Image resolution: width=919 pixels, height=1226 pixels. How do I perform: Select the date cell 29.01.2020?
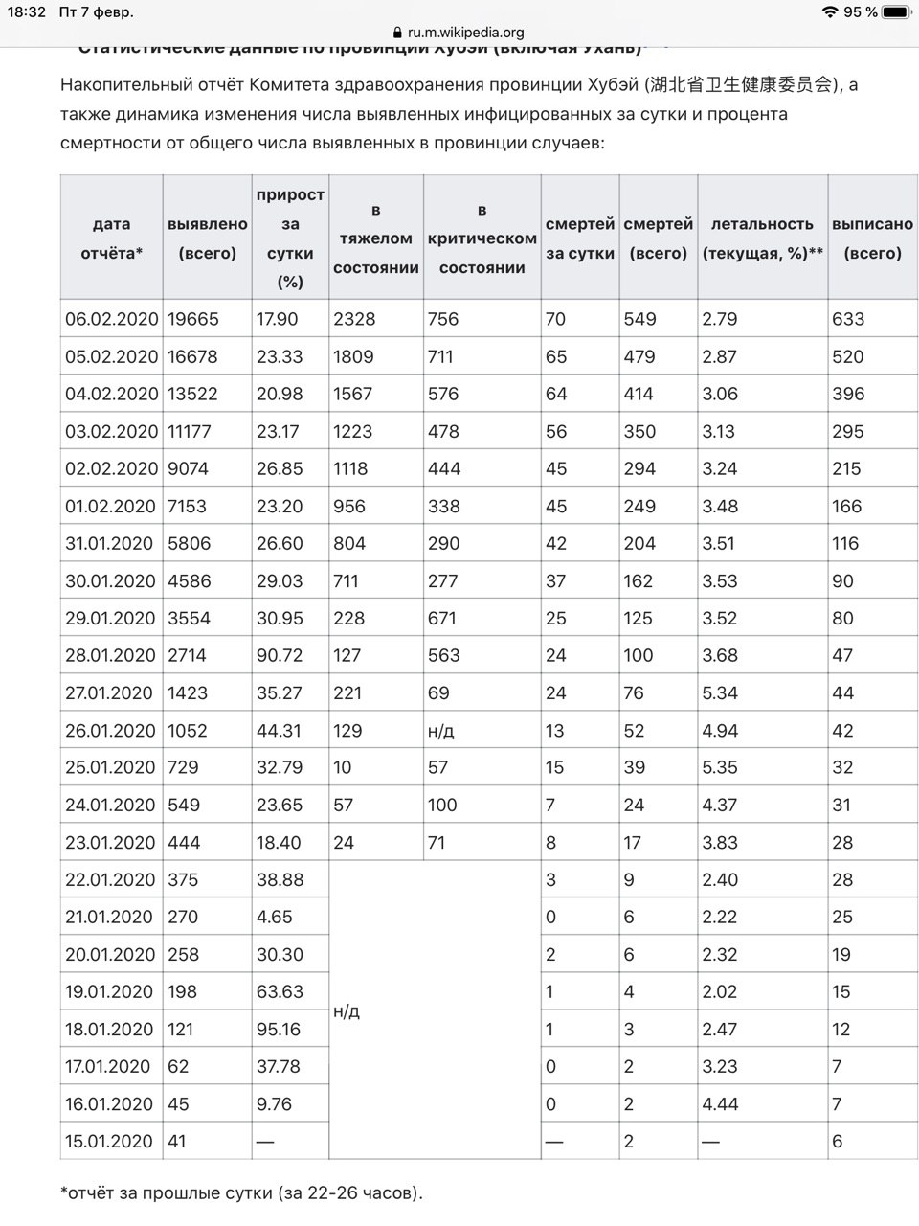[x=110, y=618]
